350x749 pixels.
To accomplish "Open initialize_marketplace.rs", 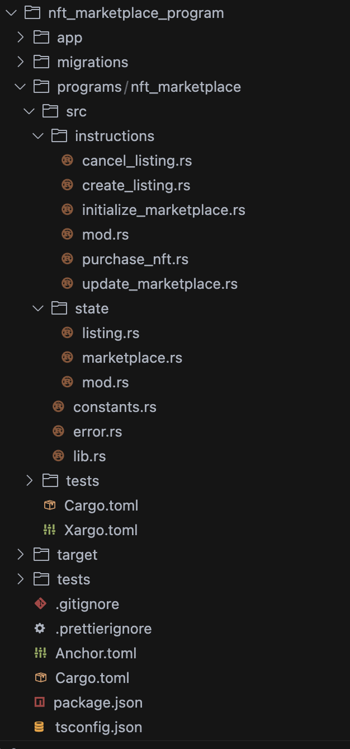I will (164, 209).
